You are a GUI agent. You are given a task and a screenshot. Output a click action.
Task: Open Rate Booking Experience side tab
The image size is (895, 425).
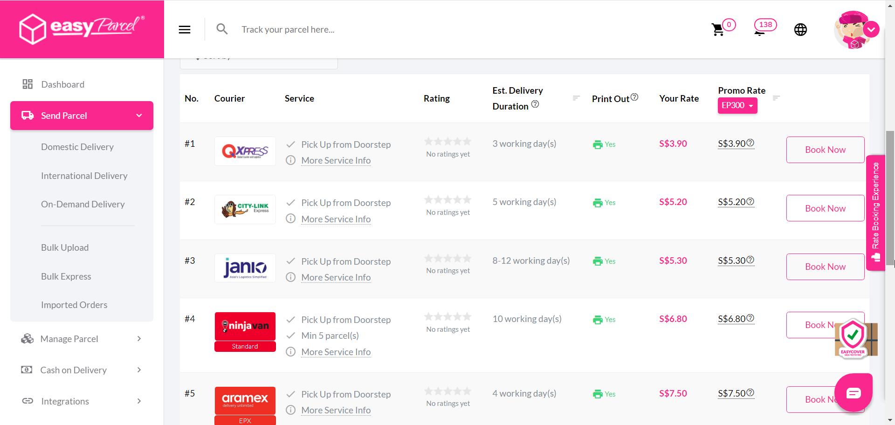click(x=875, y=212)
